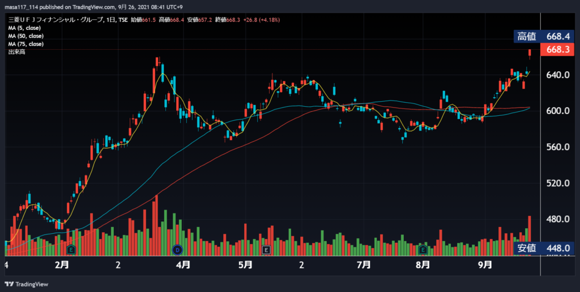Select the MA (50, close) indicator legend

tap(26, 36)
